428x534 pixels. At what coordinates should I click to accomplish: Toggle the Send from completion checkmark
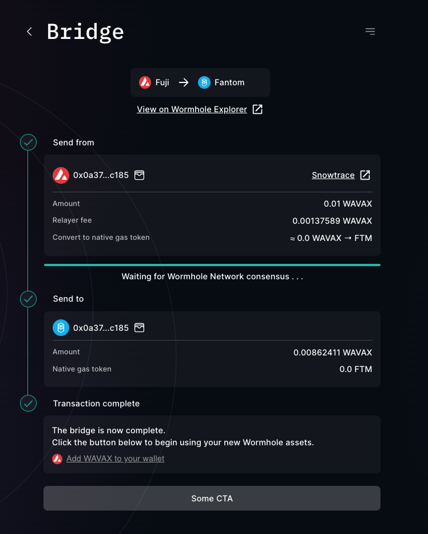[x=28, y=142]
